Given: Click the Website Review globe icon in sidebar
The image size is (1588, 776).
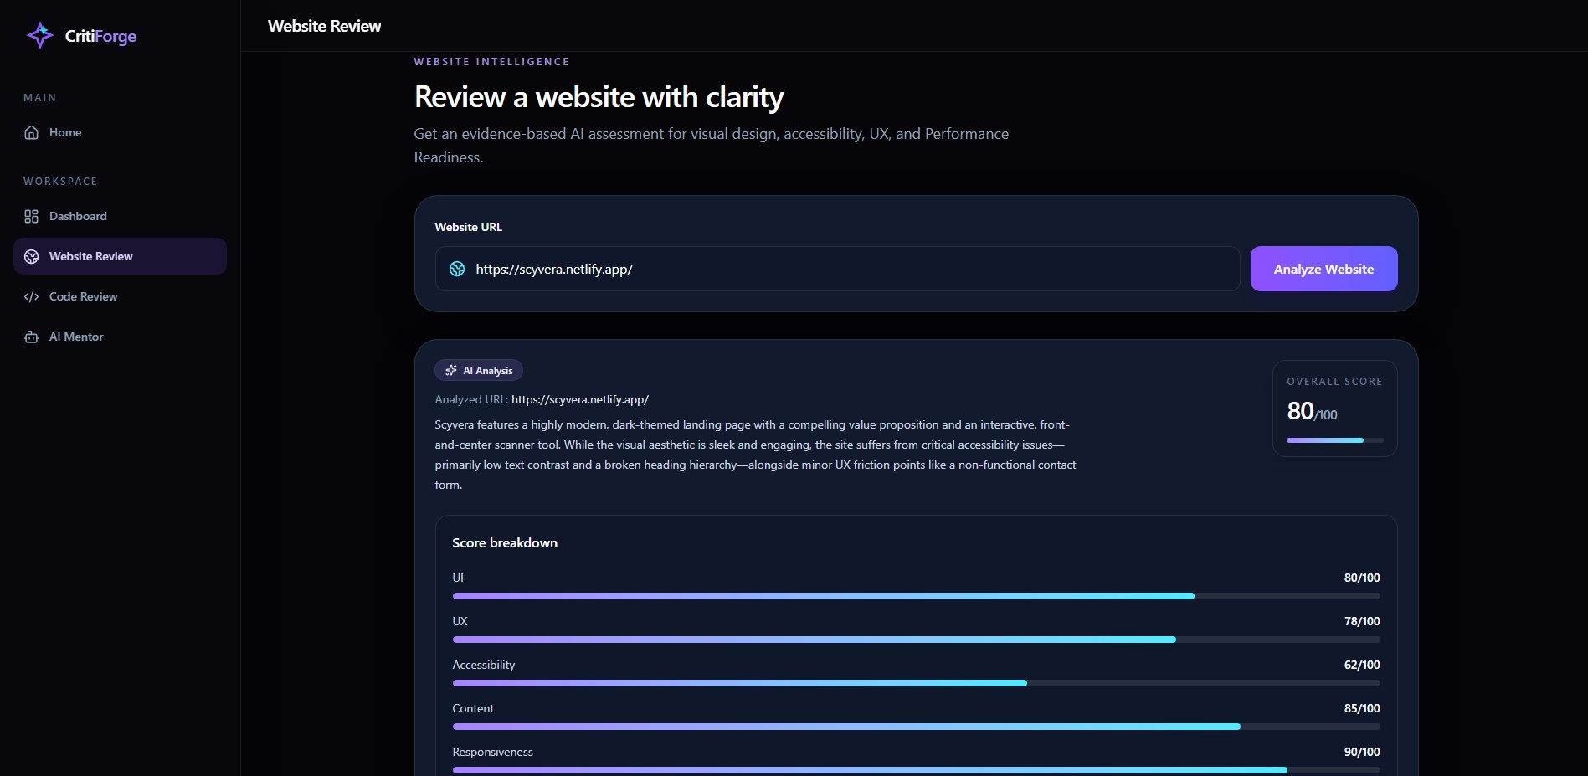Looking at the screenshot, I should 32,256.
